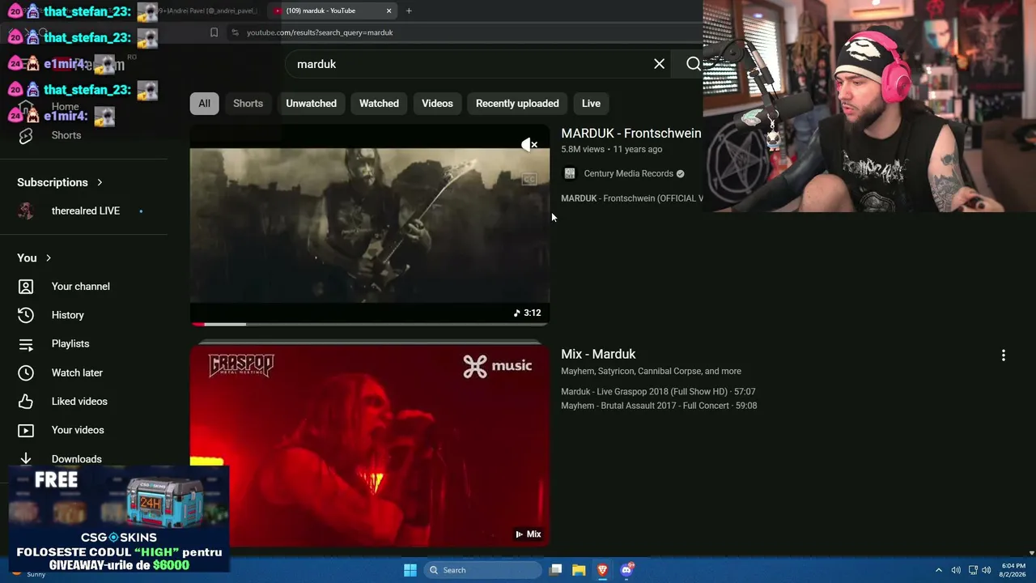This screenshot has height=583, width=1036.
Task: Click the Your videos play icon
Action: [26, 430]
